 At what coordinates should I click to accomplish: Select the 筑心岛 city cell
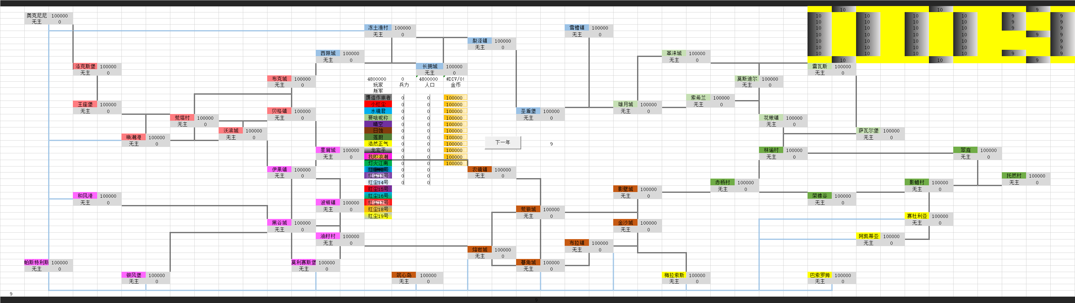404,275
